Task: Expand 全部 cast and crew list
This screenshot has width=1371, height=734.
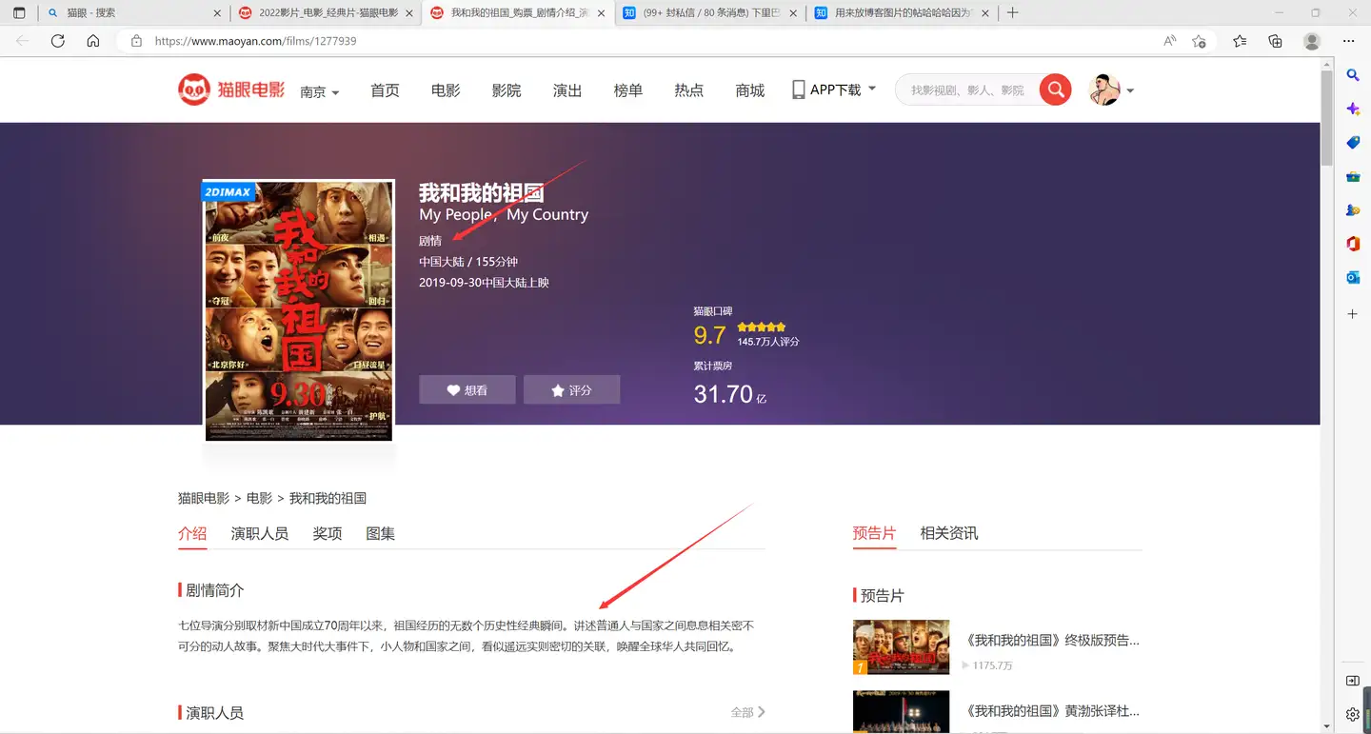Action: click(x=748, y=712)
